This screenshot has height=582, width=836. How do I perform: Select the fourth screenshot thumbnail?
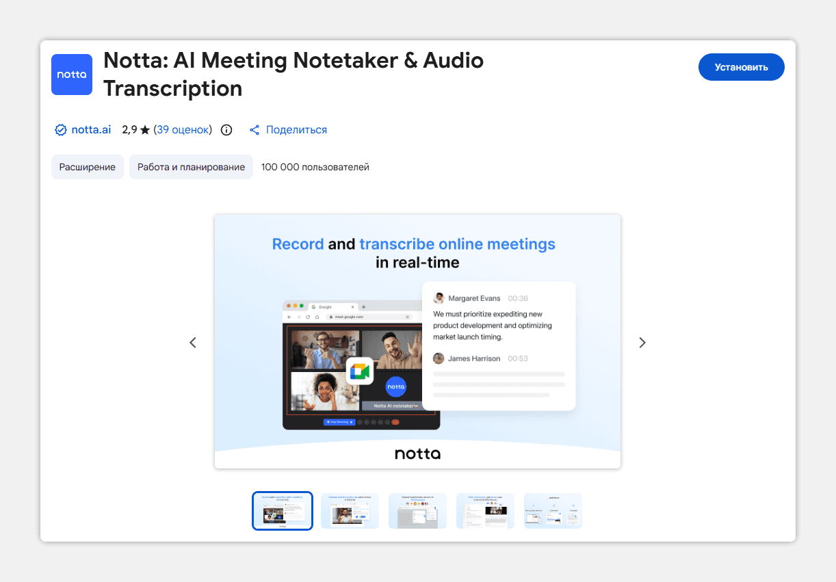[485, 511]
